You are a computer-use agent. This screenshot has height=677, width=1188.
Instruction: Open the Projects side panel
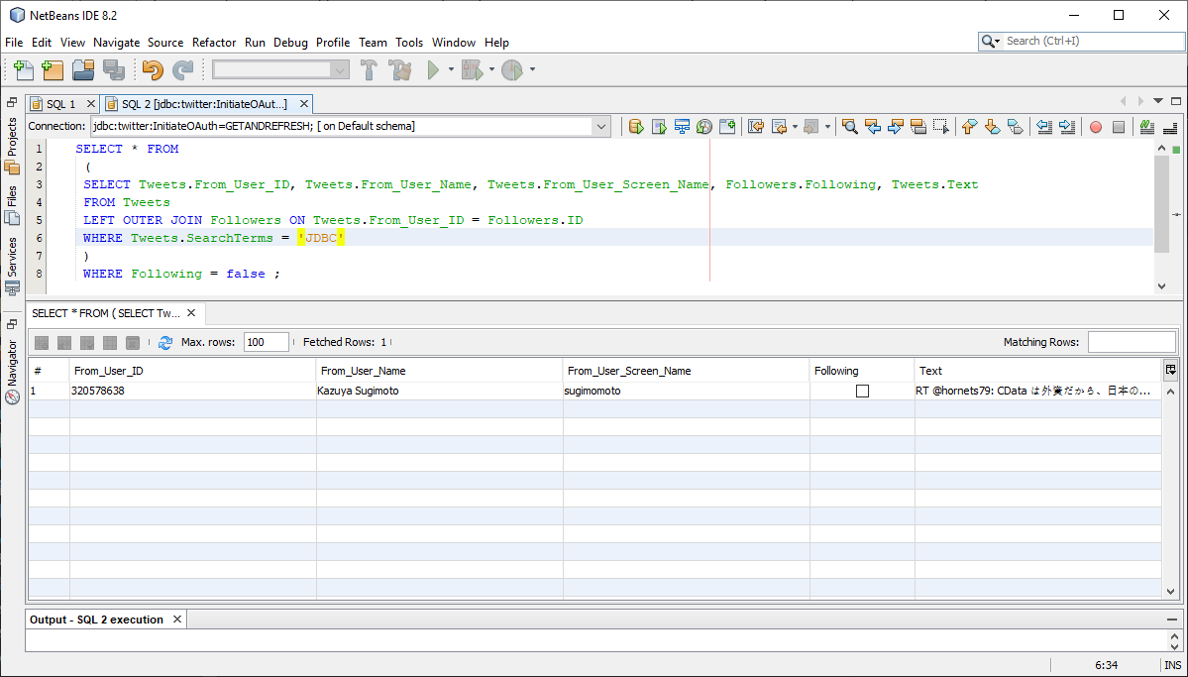pyautogui.click(x=12, y=137)
